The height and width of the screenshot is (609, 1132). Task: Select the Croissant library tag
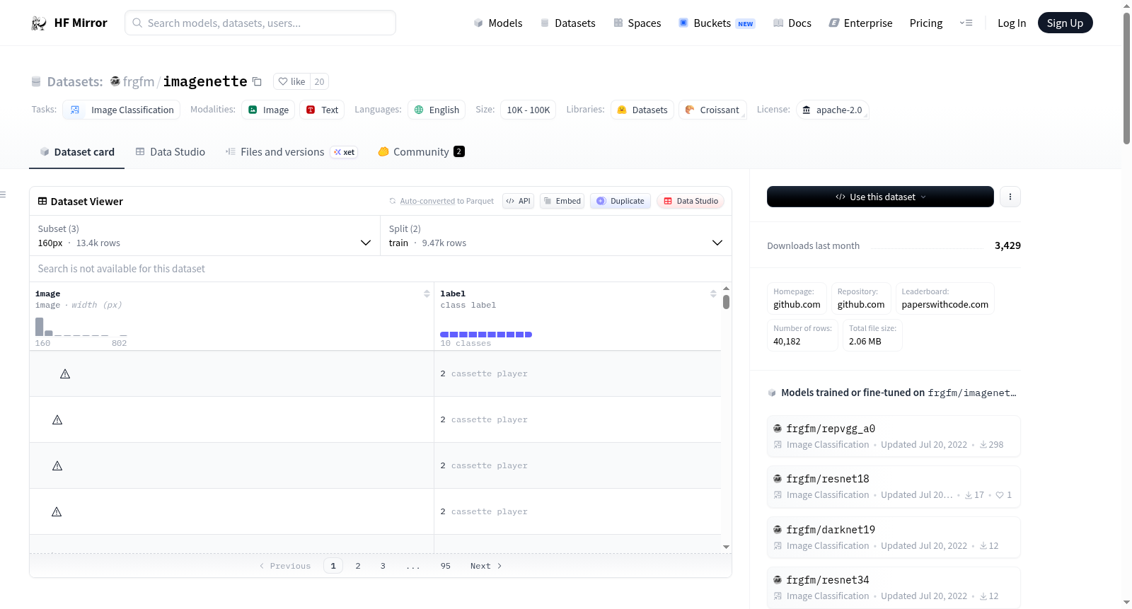pos(712,110)
